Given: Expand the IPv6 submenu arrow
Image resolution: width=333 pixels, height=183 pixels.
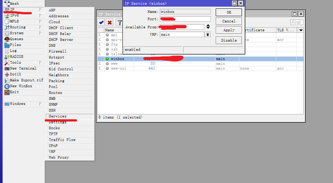Looking at the screenshot, I should pyautogui.click(x=40, y=15).
